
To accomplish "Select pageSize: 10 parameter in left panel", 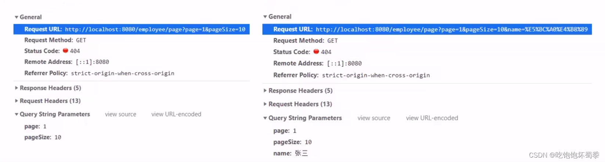I will (43, 137).
